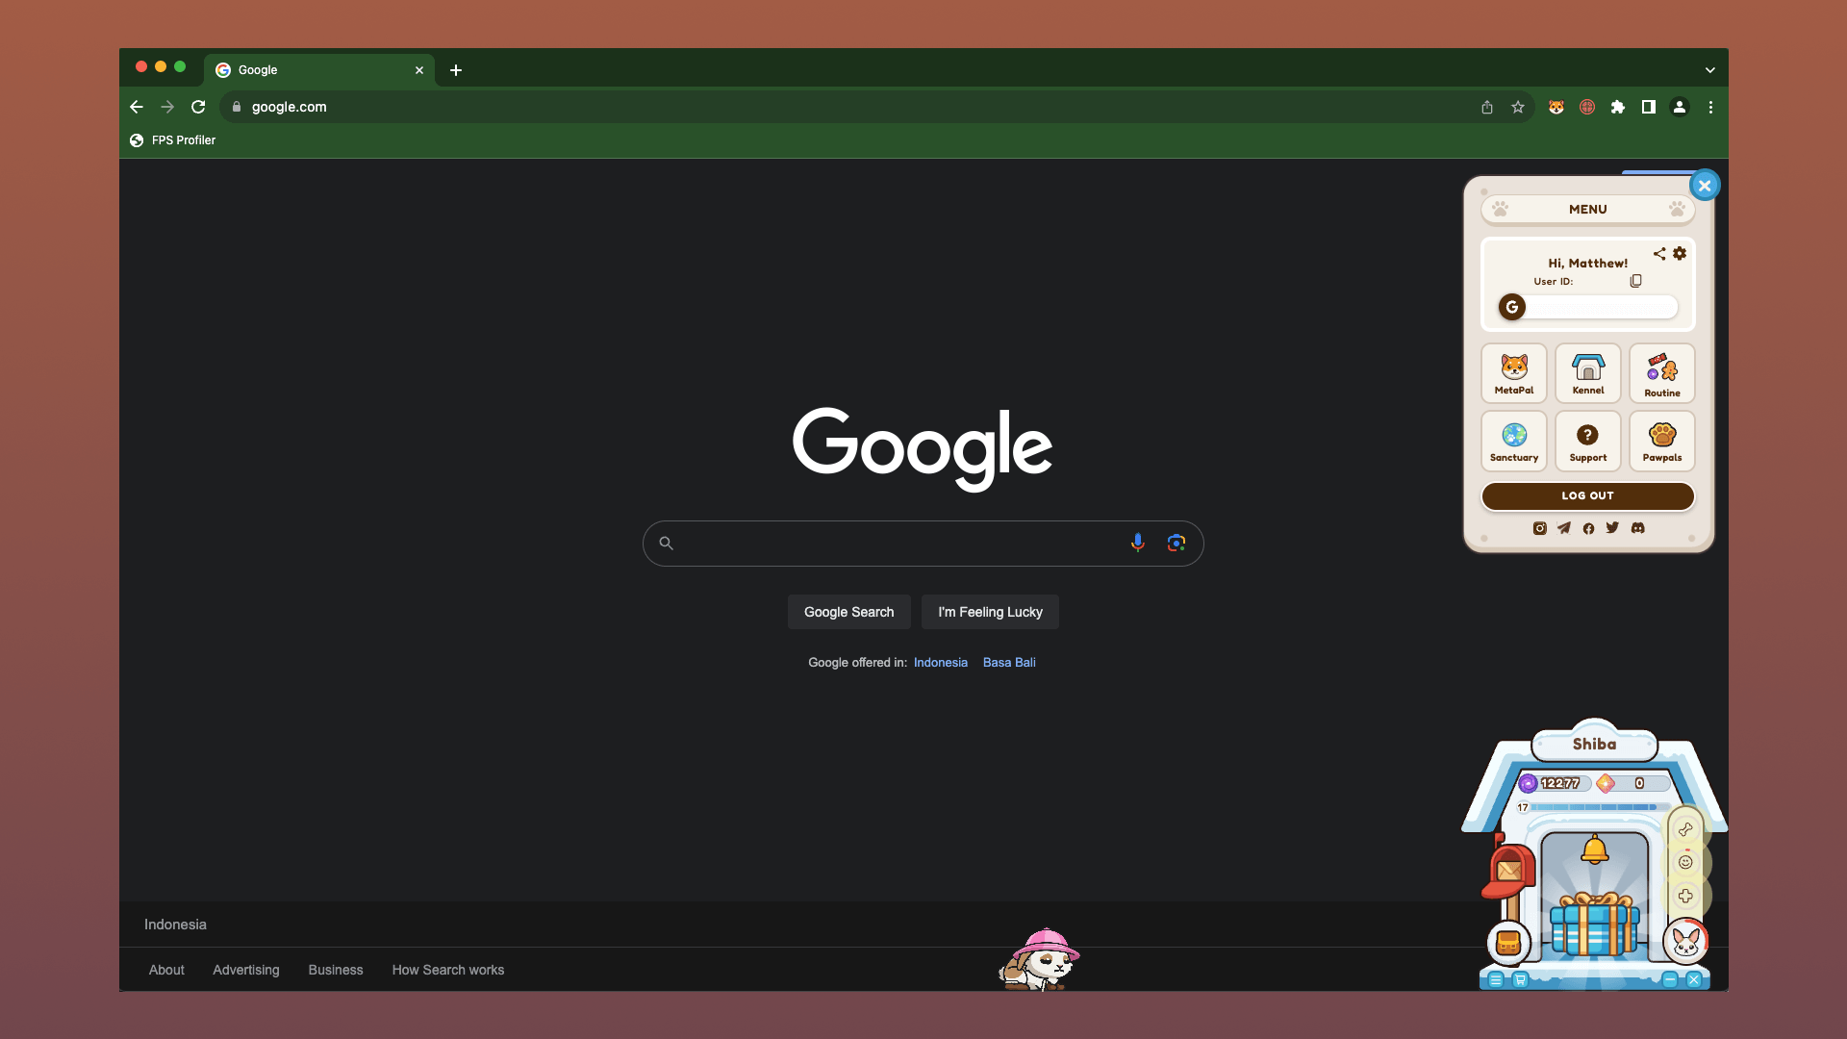Open Chrome three-dot menu
The image size is (1847, 1039).
coord(1710,108)
